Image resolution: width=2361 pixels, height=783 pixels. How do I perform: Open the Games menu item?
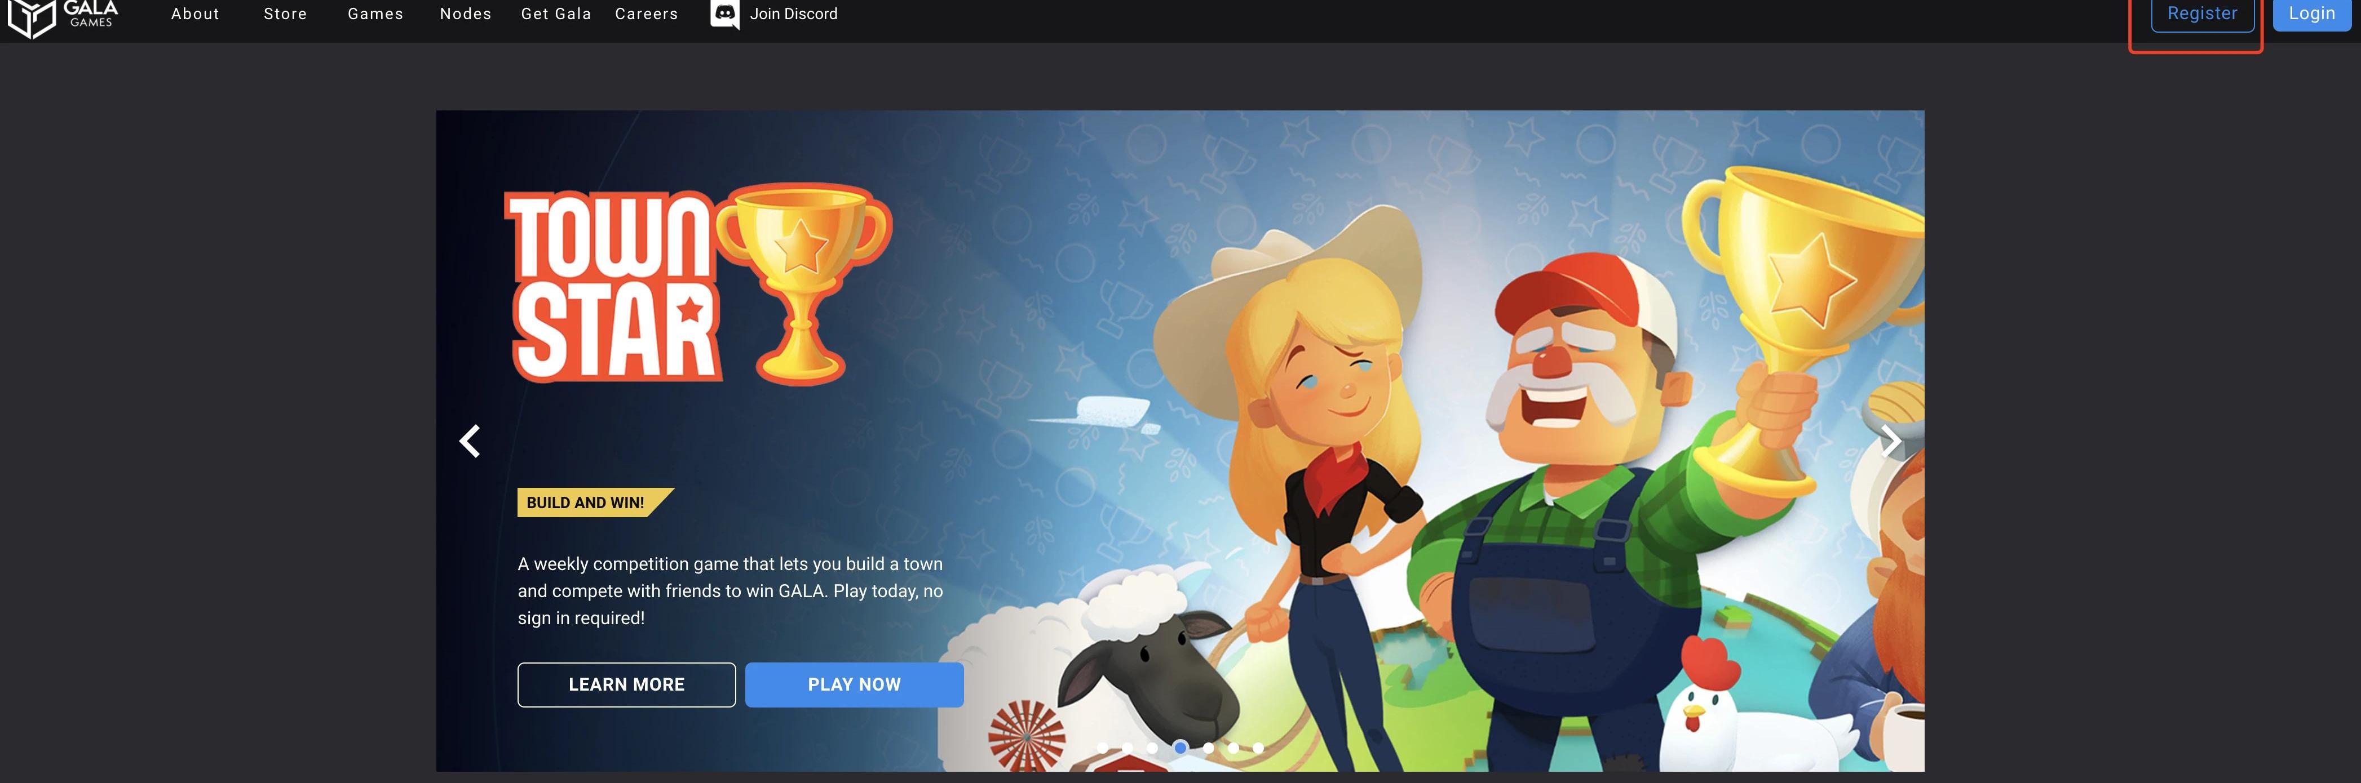376,14
